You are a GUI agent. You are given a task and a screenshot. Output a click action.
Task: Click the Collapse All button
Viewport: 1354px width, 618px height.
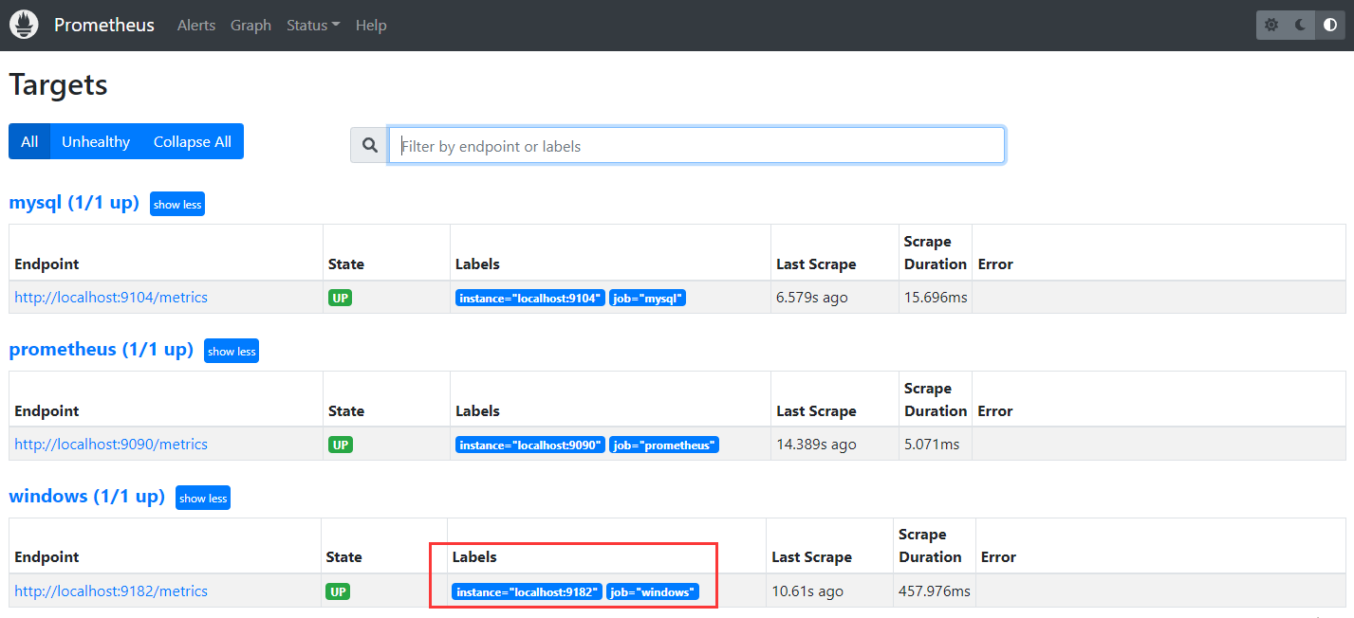point(193,141)
